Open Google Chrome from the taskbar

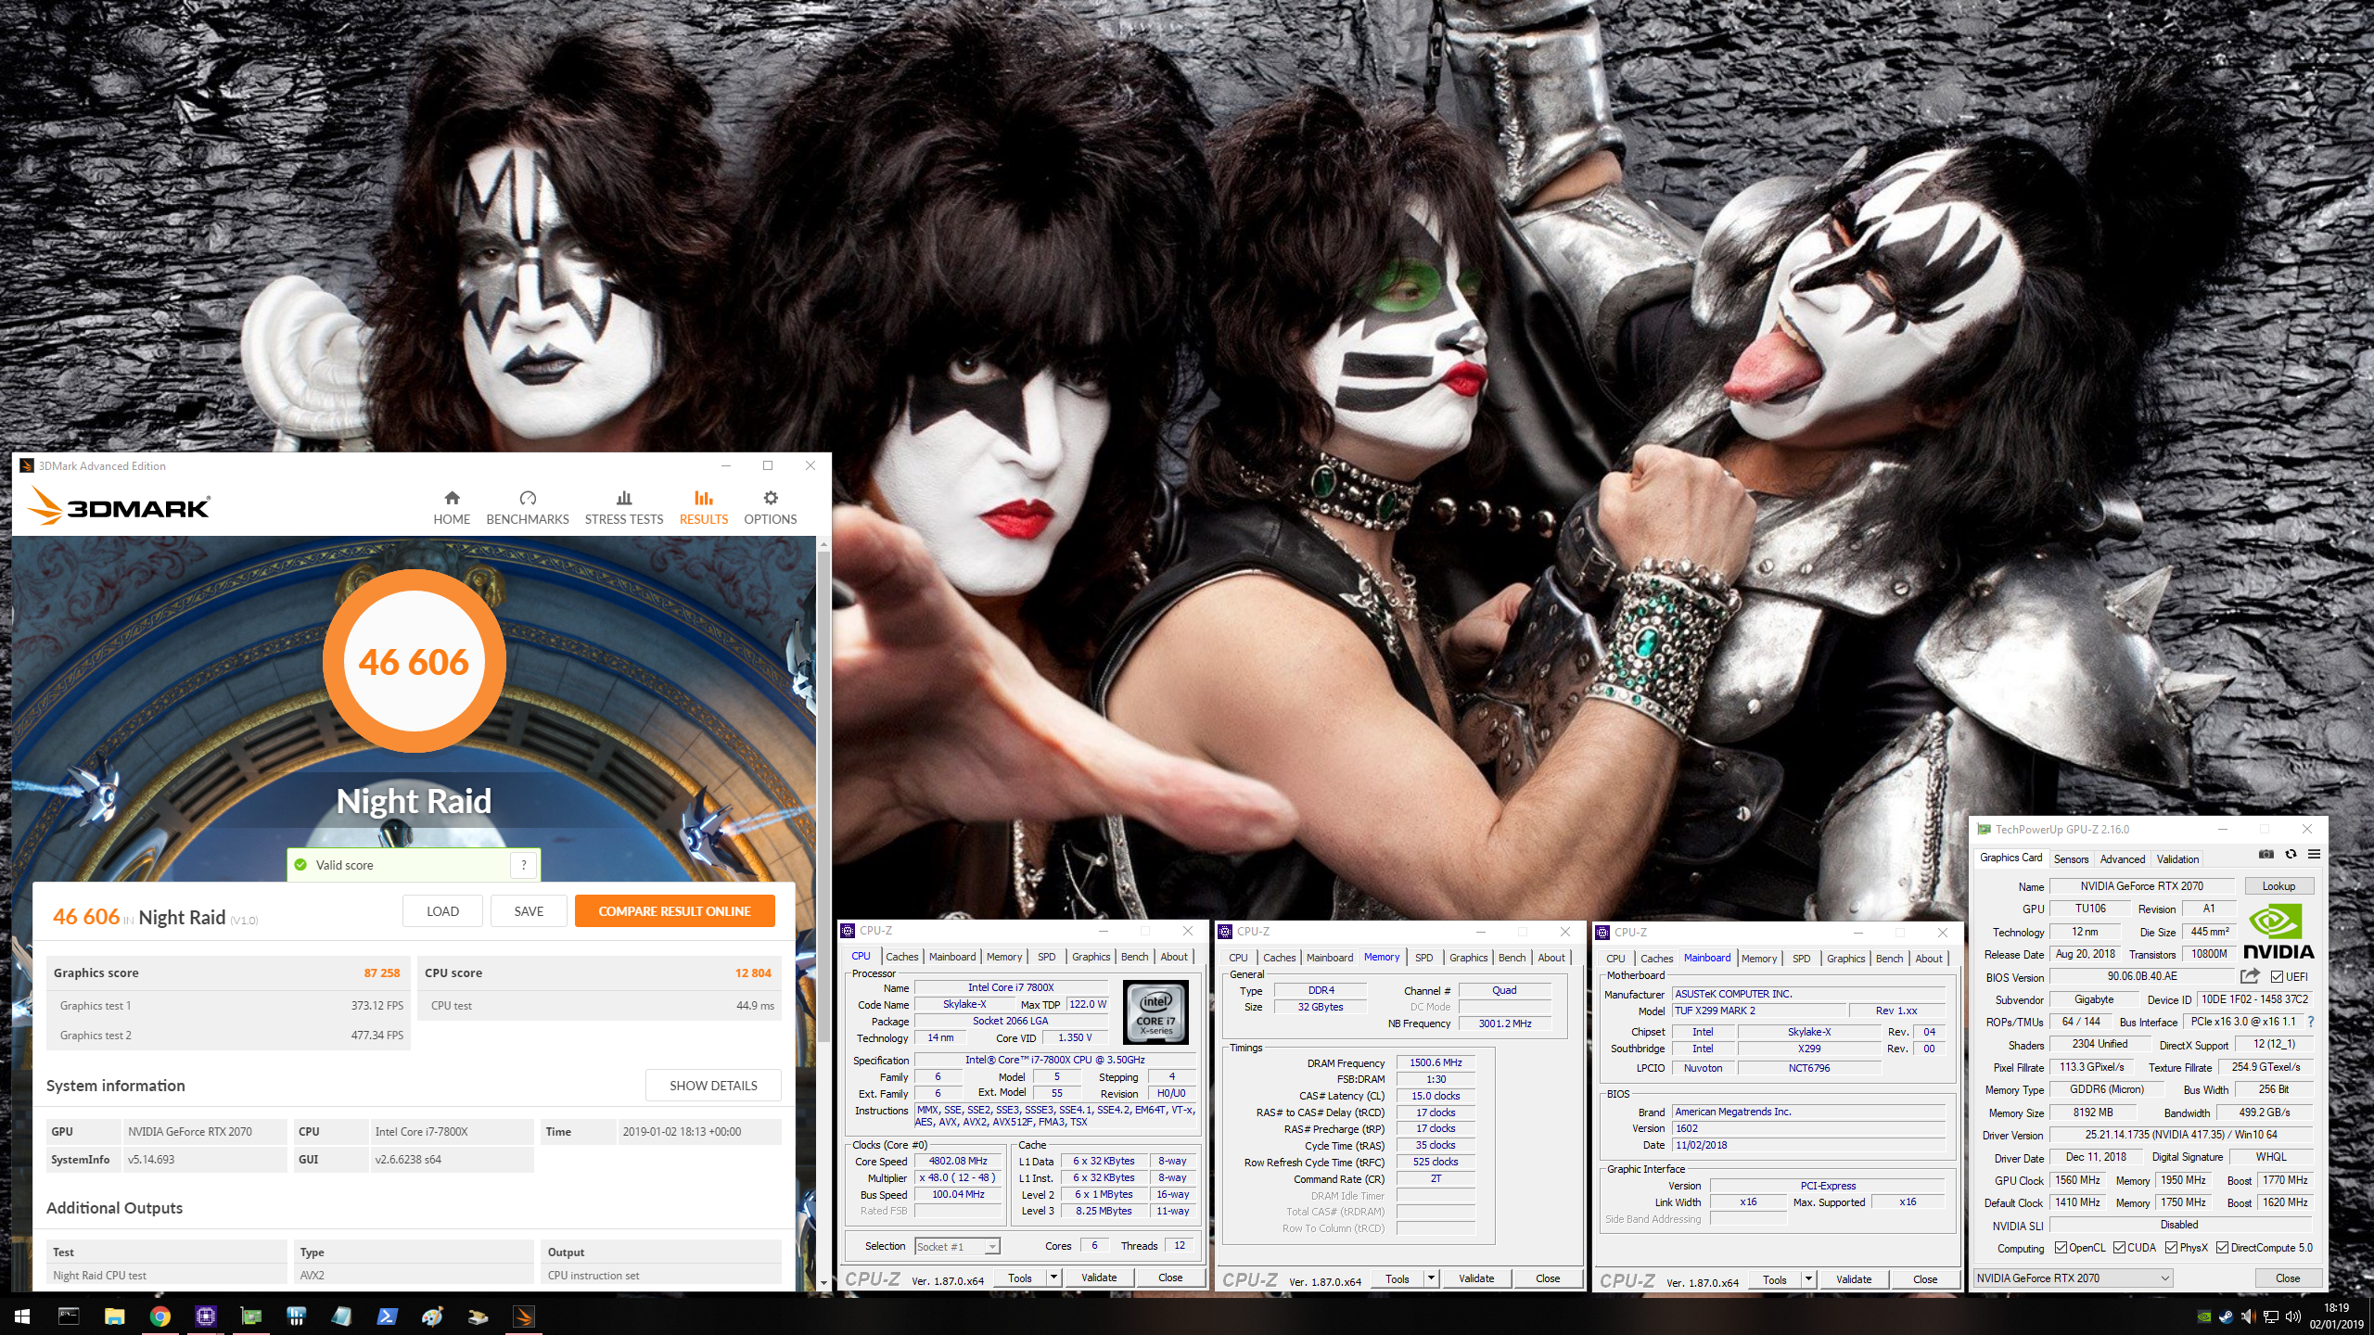click(x=160, y=1316)
